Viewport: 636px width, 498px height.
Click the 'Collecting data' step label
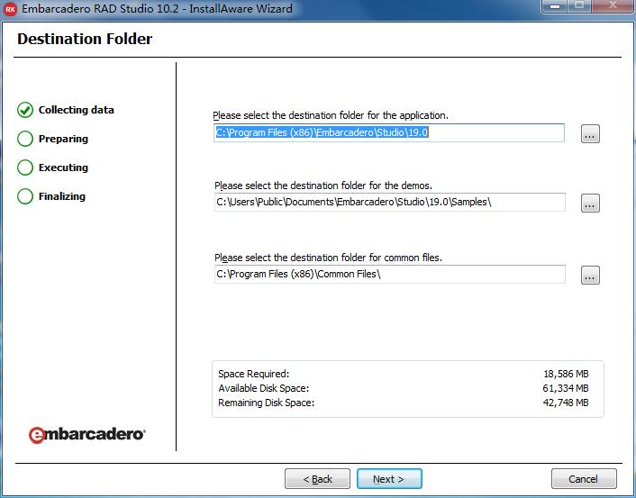click(x=77, y=110)
